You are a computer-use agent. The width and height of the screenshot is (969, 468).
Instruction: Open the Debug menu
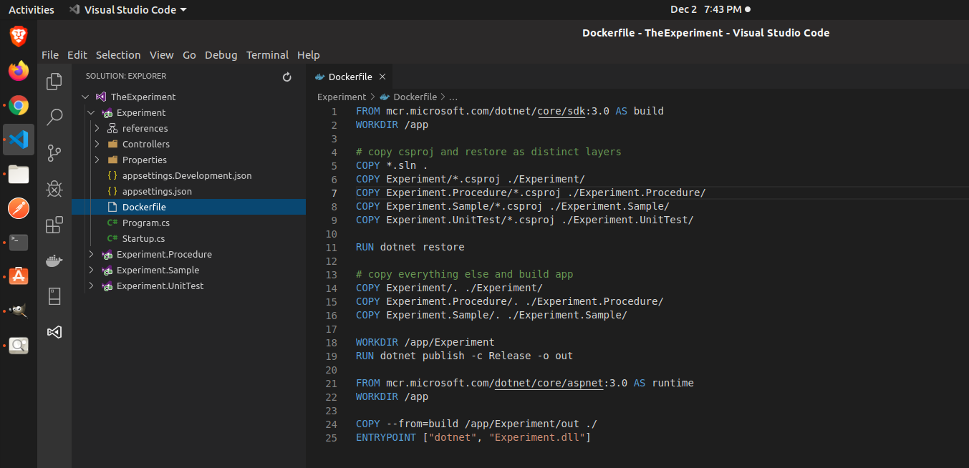tap(221, 55)
